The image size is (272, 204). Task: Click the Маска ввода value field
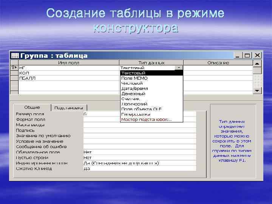[140, 125]
